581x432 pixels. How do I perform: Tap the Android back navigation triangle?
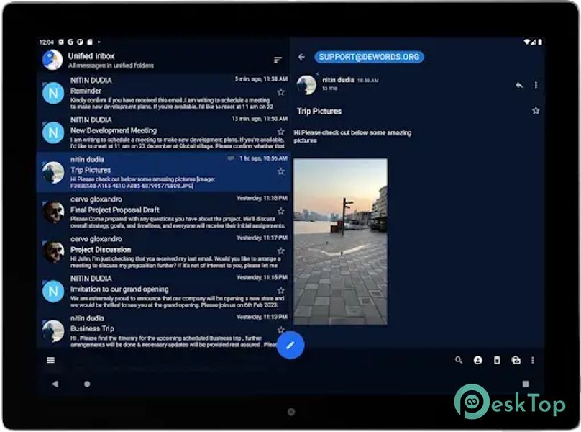pos(55,384)
